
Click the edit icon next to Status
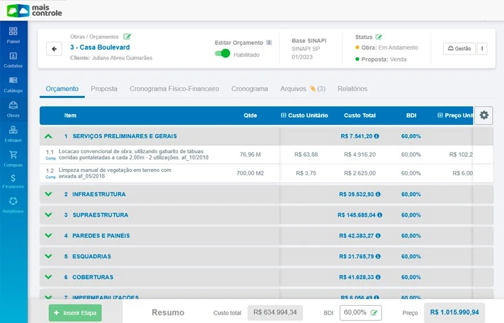[379, 37]
